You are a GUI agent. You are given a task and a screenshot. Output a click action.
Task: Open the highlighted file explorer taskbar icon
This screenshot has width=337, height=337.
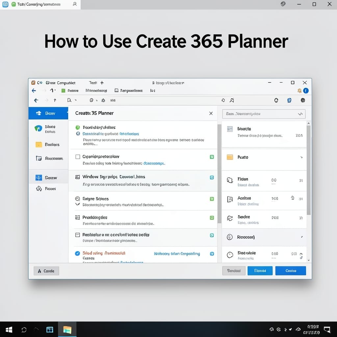[67, 329]
